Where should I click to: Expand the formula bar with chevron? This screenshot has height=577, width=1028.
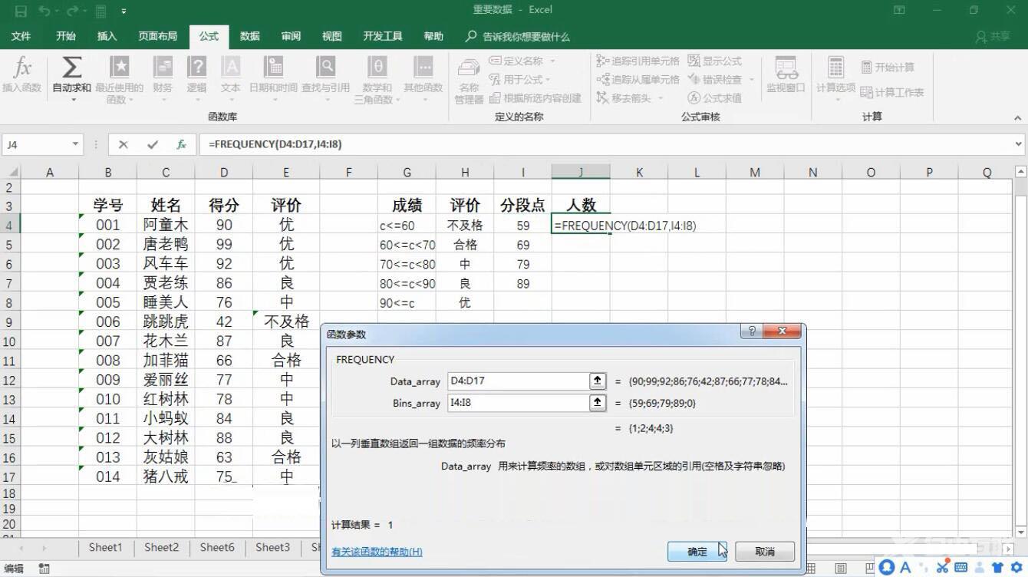(x=1019, y=144)
